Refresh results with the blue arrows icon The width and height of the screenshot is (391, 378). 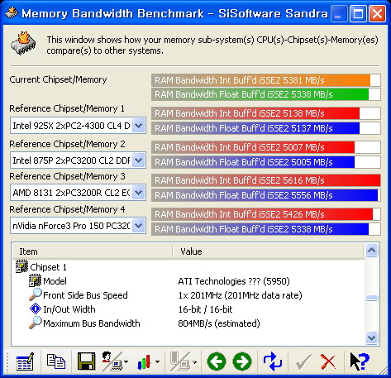(273, 361)
